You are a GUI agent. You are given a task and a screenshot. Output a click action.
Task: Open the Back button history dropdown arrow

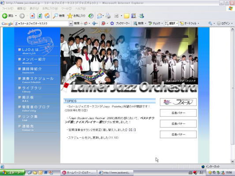point(16,16)
